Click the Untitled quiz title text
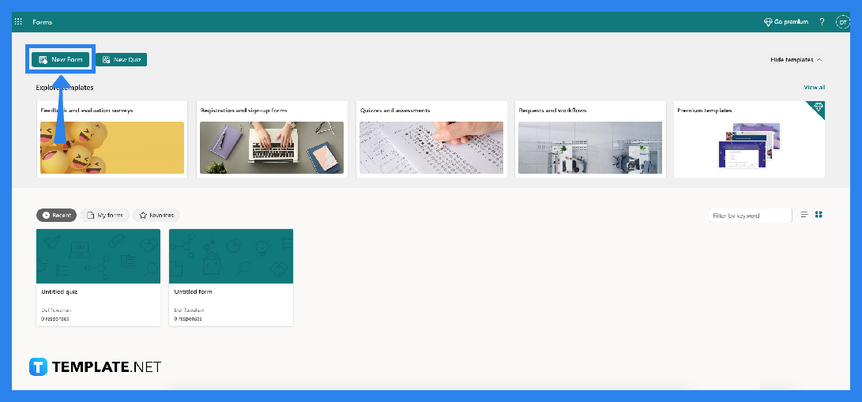 [59, 291]
